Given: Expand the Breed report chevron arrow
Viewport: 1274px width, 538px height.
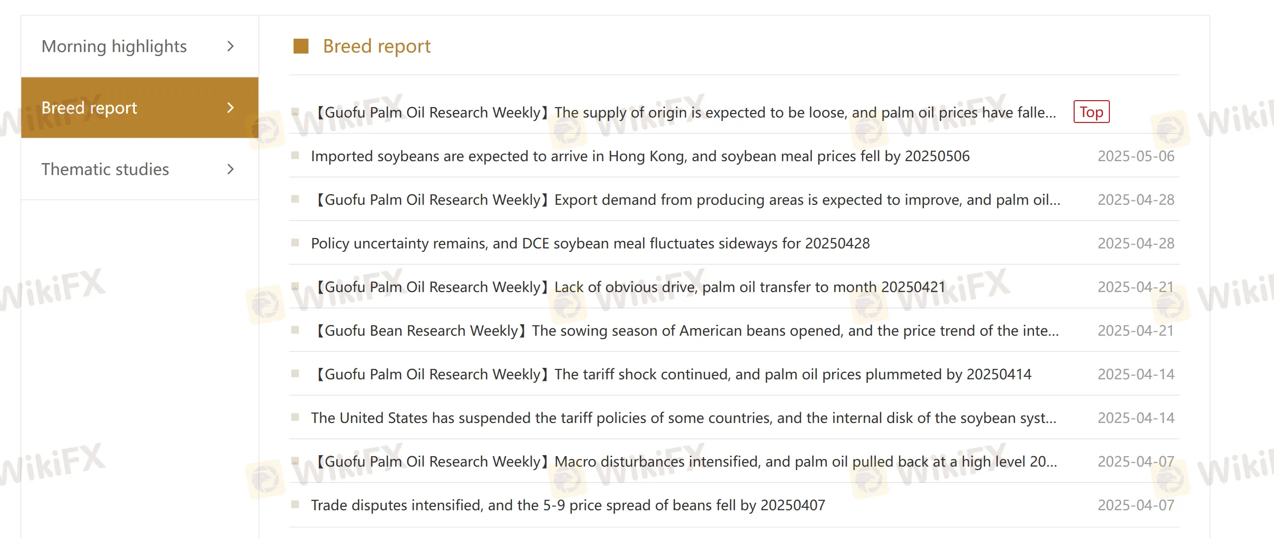Looking at the screenshot, I should [x=230, y=108].
